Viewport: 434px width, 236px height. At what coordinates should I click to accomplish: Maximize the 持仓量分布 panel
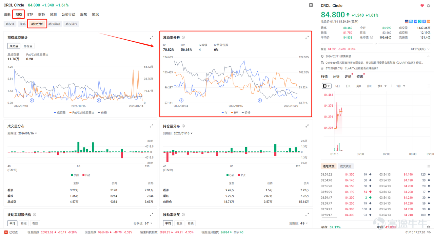[x=307, y=126]
